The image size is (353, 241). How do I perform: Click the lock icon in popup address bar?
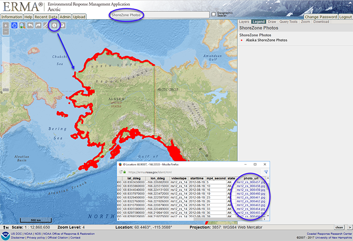(x=125, y=172)
